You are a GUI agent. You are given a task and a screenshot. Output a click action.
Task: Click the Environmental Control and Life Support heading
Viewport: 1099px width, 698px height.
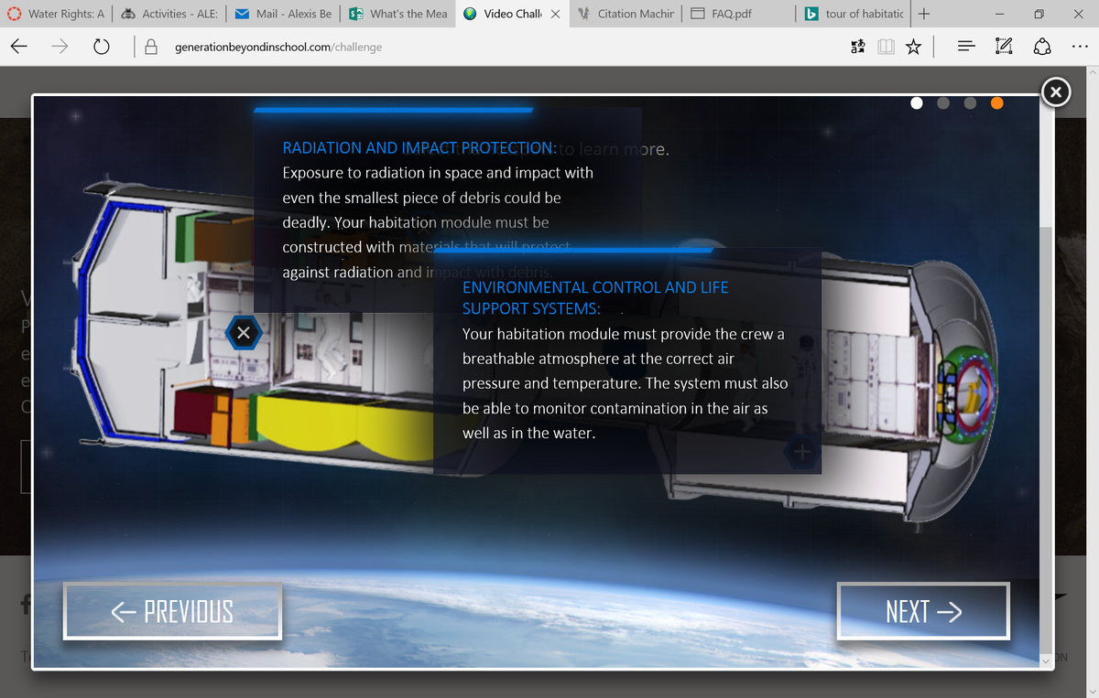pyautogui.click(x=595, y=298)
